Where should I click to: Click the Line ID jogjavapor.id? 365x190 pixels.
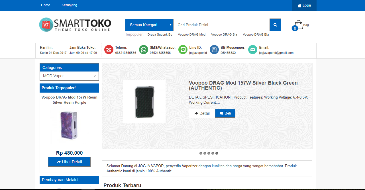[198, 53]
